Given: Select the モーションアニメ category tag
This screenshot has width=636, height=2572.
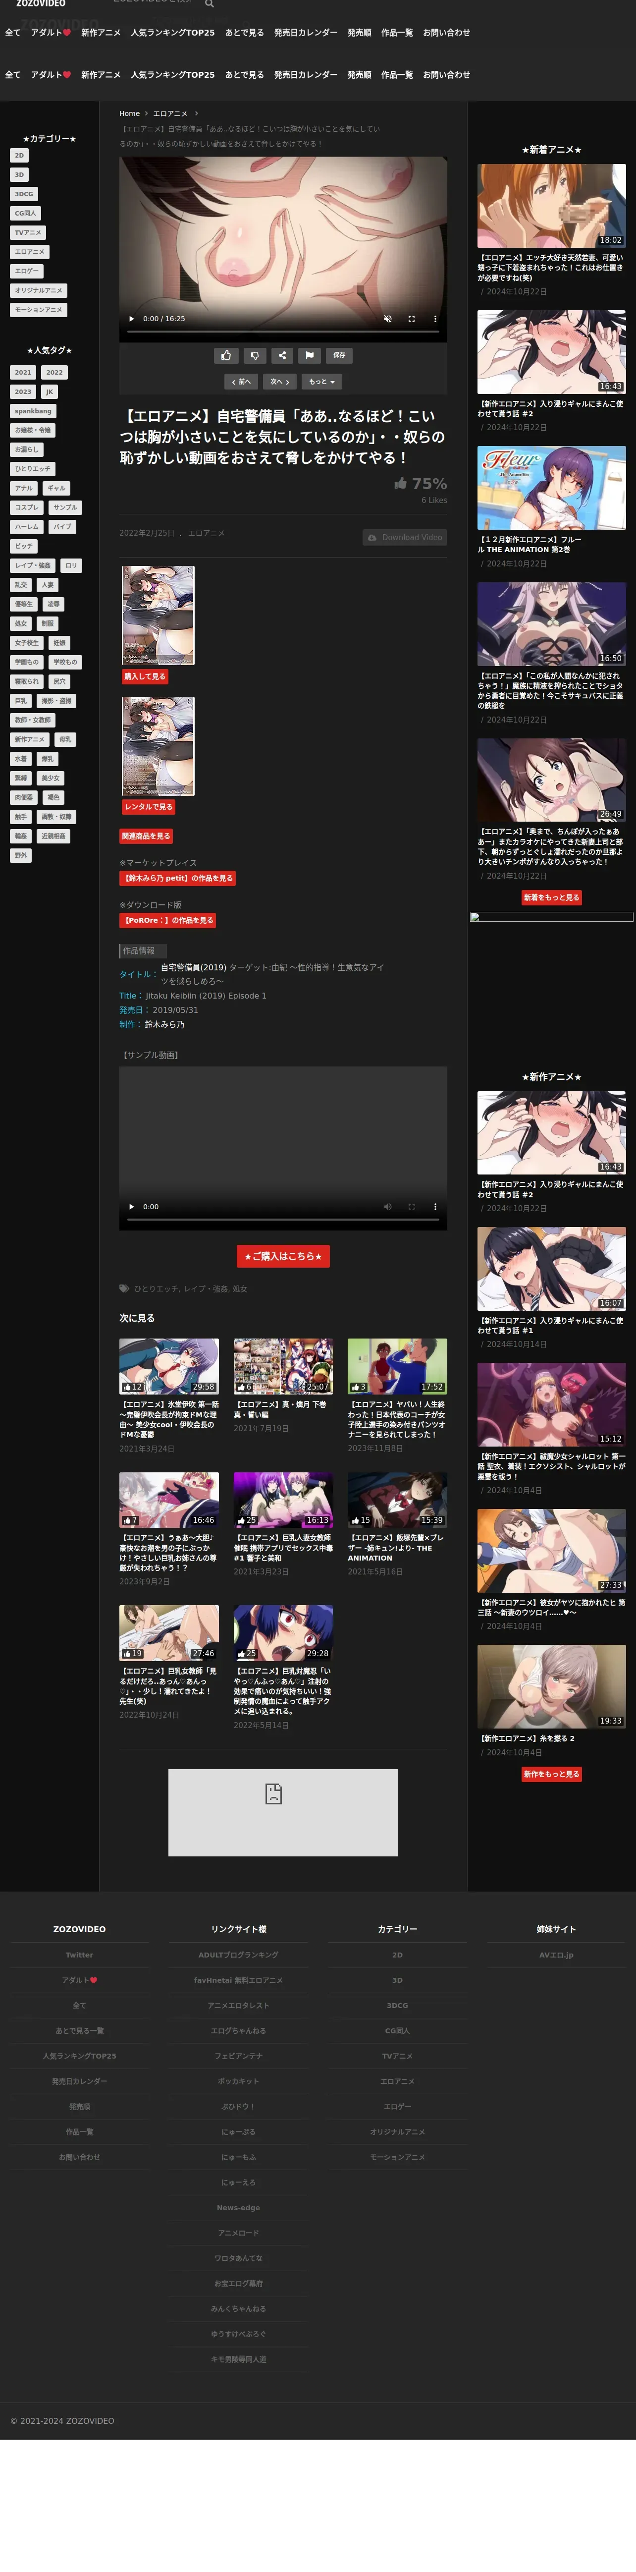Looking at the screenshot, I should (38, 310).
